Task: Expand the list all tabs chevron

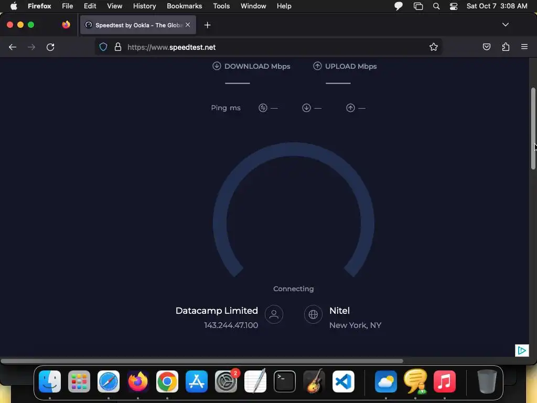Action: pos(505,25)
